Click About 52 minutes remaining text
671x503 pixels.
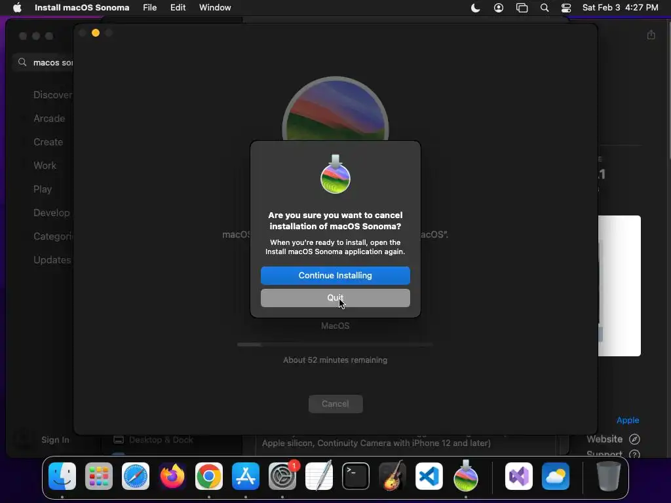tap(335, 360)
